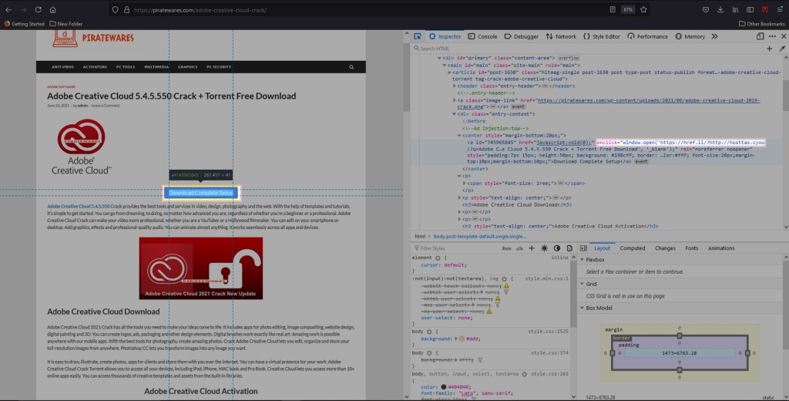789x401 pixels.
Task: Click the Download Complete Setup button
Action: coord(201,193)
